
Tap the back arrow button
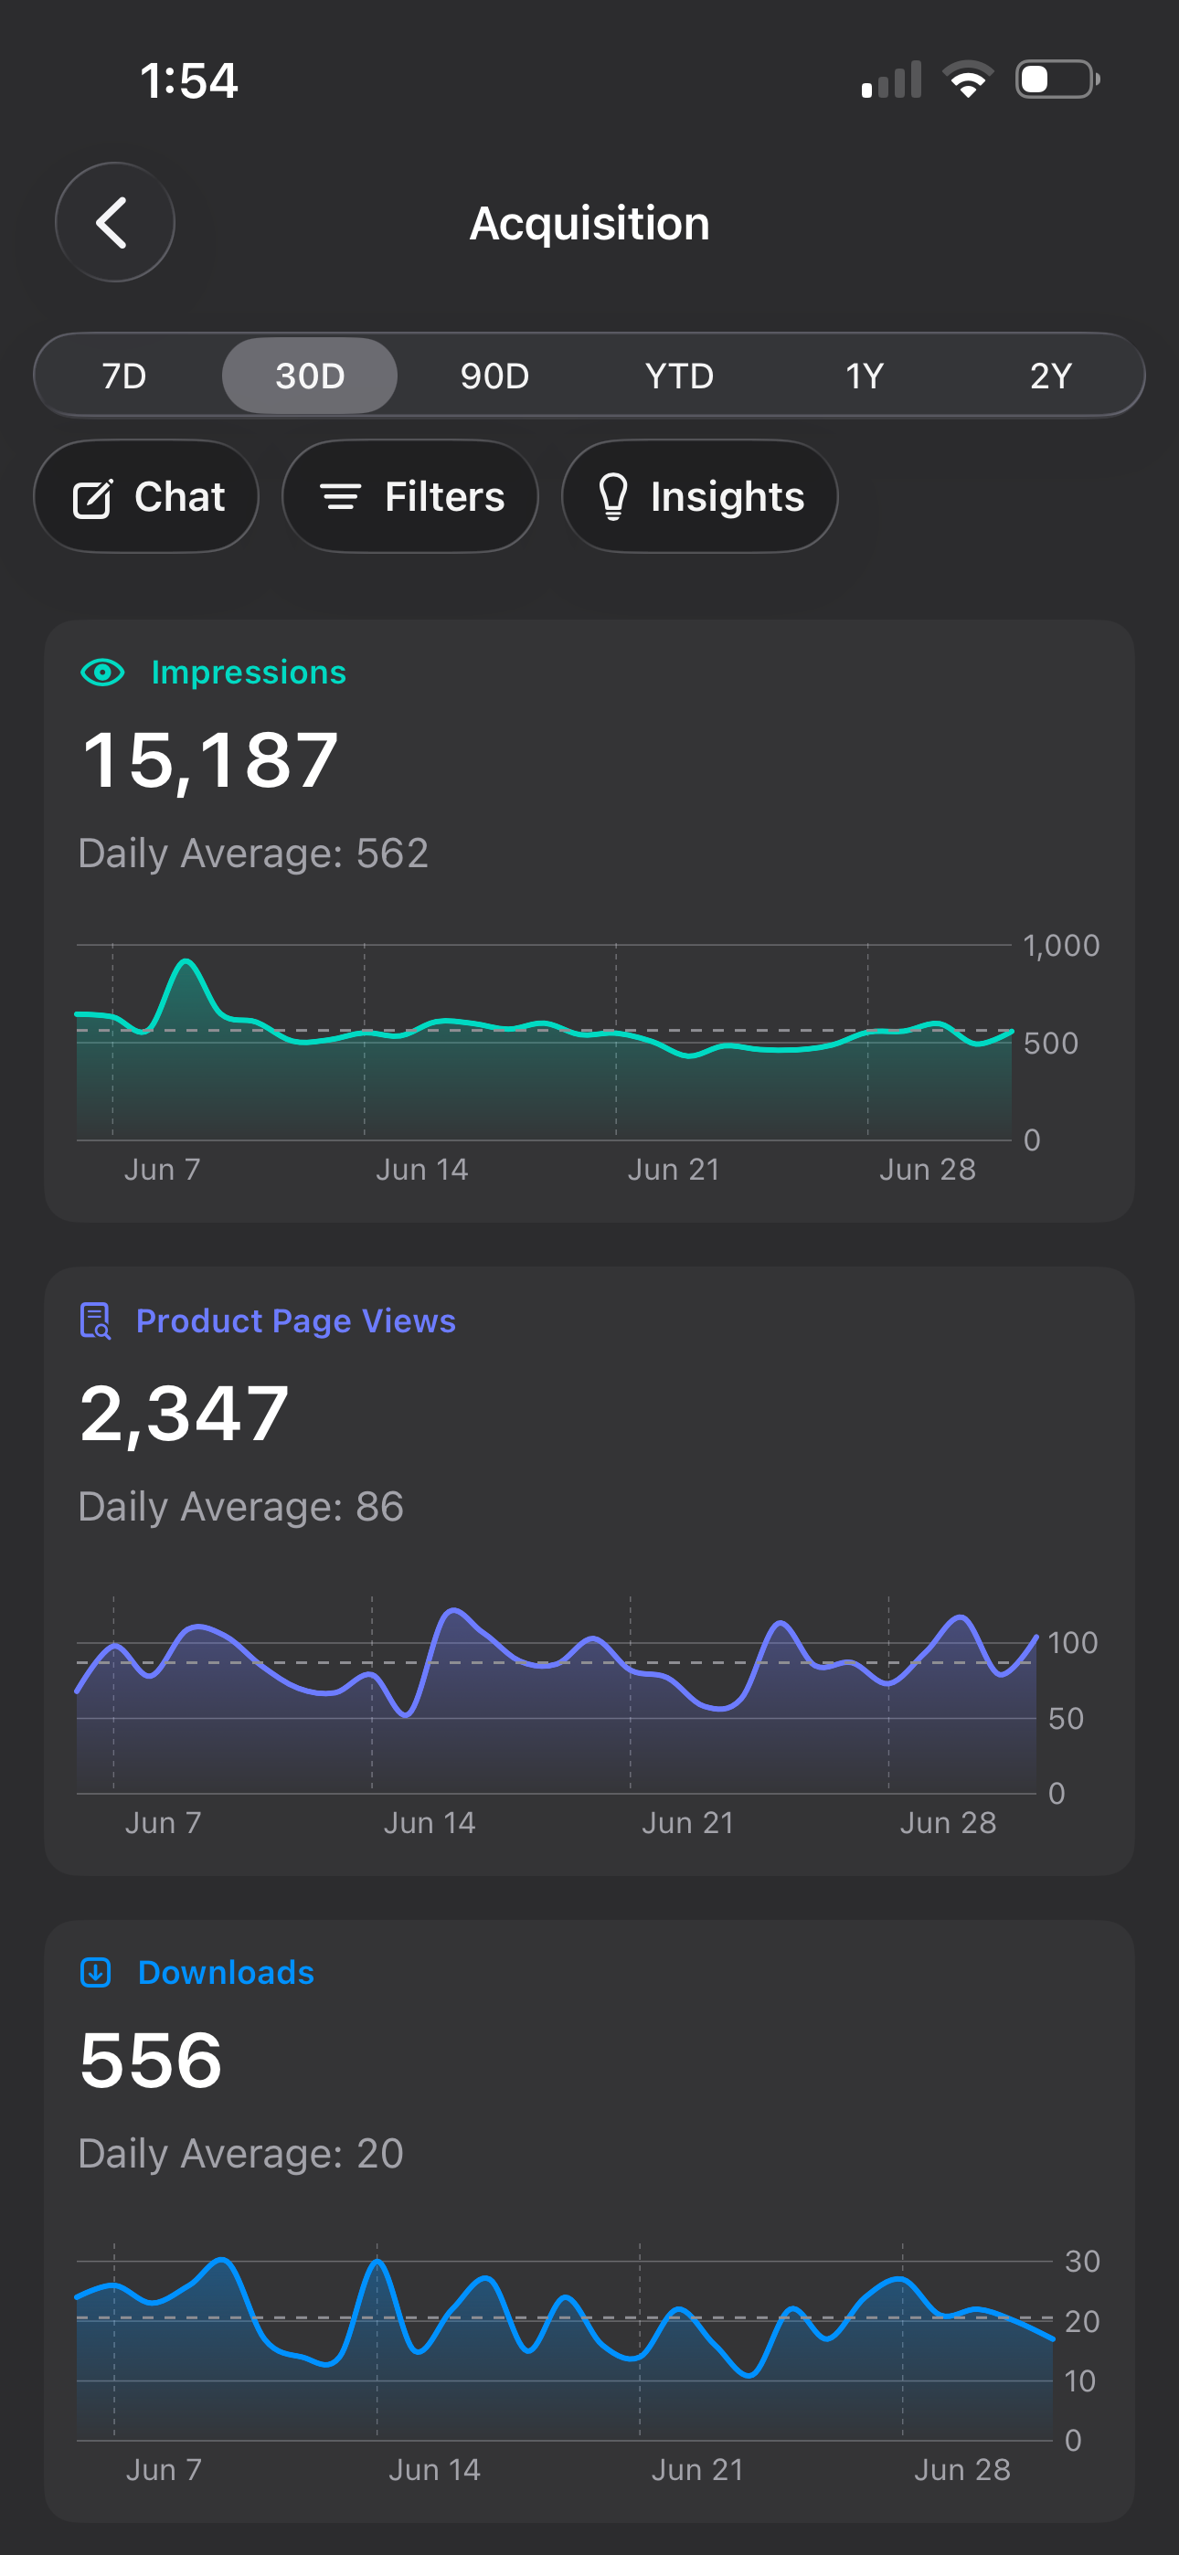114,222
